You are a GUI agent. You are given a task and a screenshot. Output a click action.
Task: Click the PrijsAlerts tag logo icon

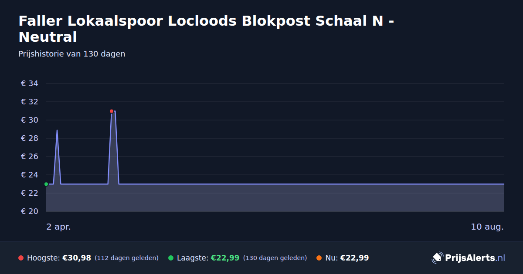tap(437, 258)
